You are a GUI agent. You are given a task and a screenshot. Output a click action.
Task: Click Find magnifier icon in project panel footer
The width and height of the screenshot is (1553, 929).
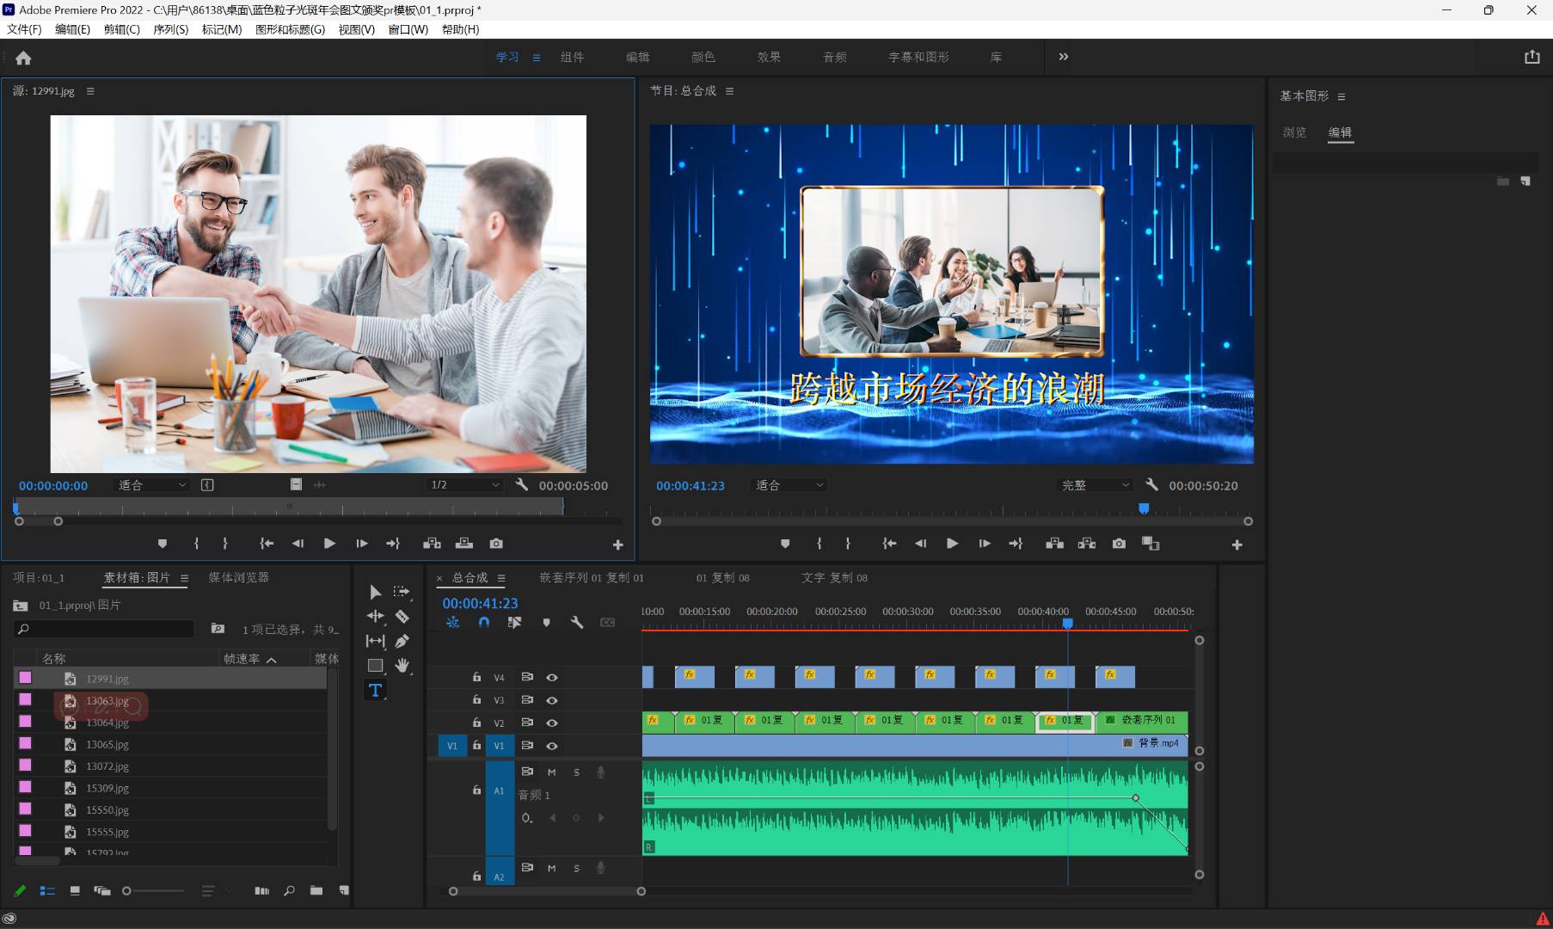289,891
